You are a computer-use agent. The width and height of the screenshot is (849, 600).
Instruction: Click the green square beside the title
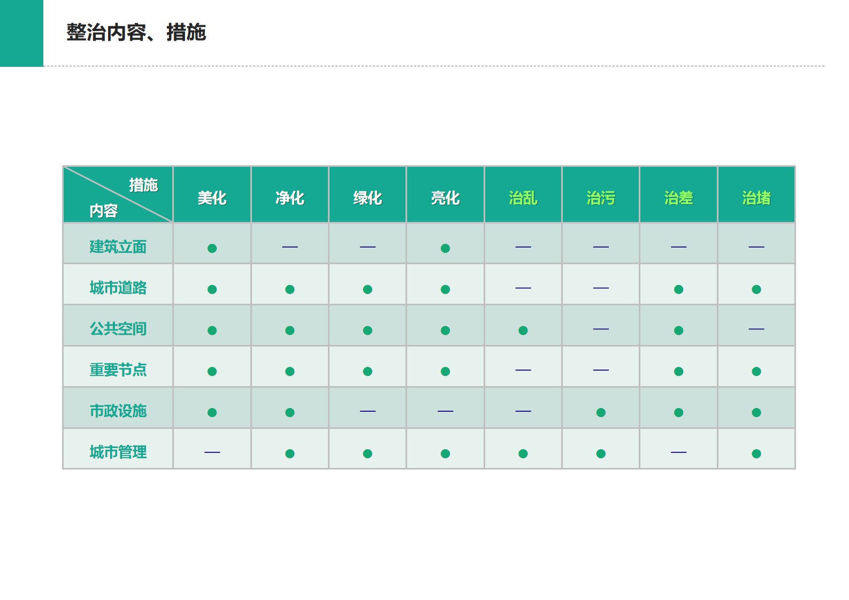(21, 33)
